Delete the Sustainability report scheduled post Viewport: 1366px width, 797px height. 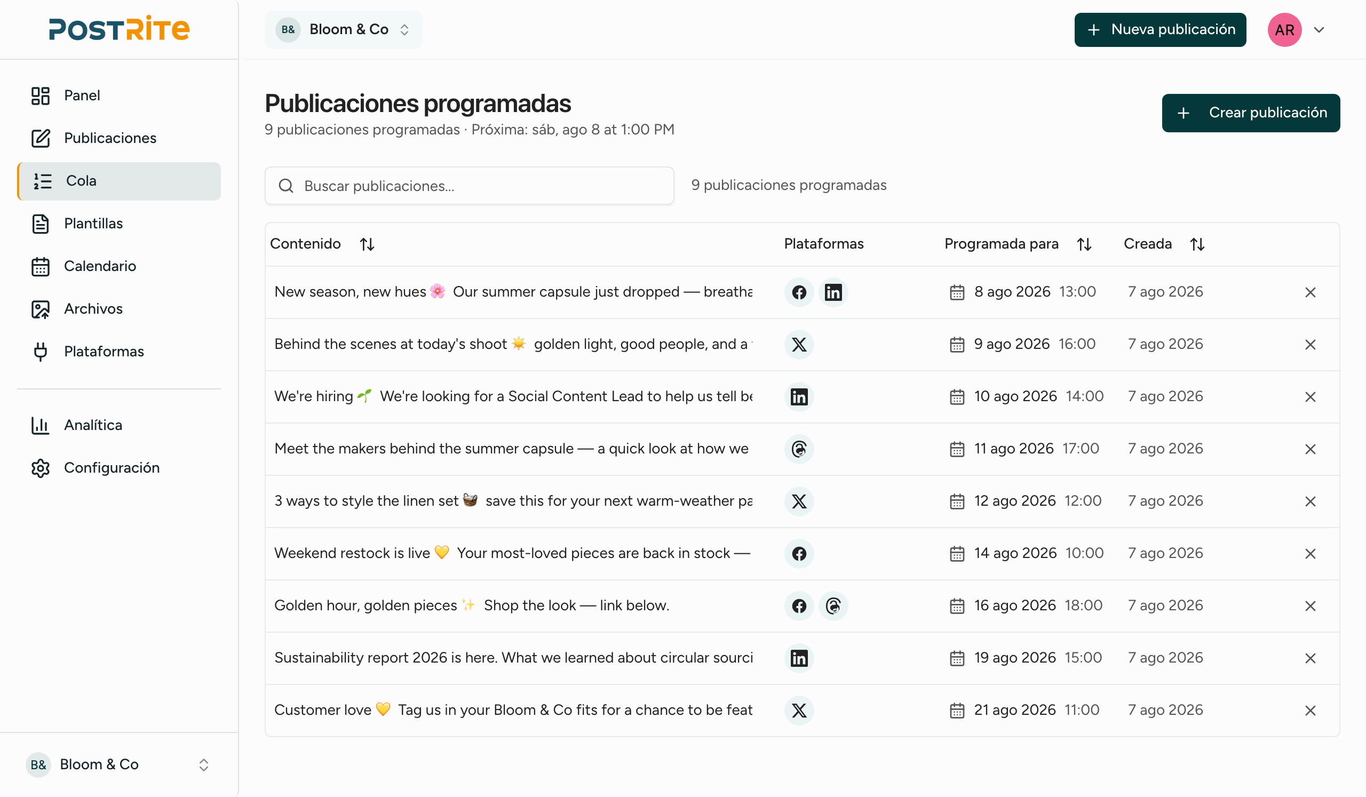point(1310,658)
